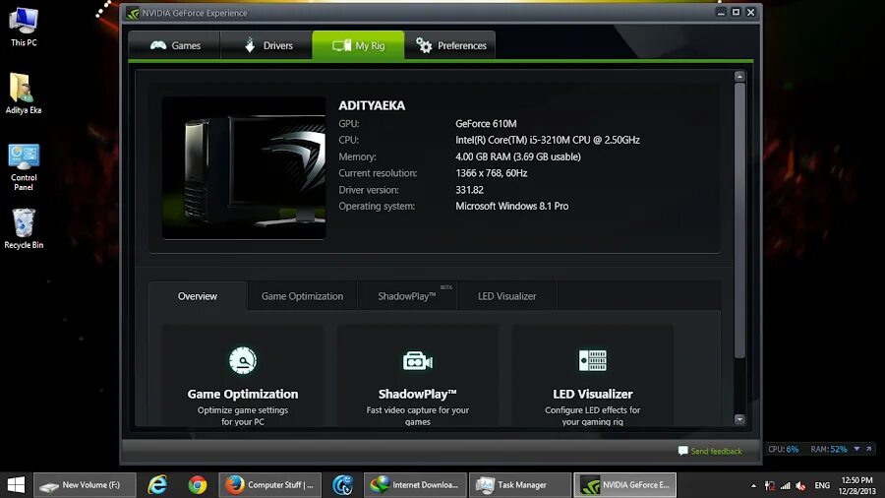Viewport: 885px width, 498px height.
Task: Open Control Panel desktop icon
Action: [x=24, y=167]
